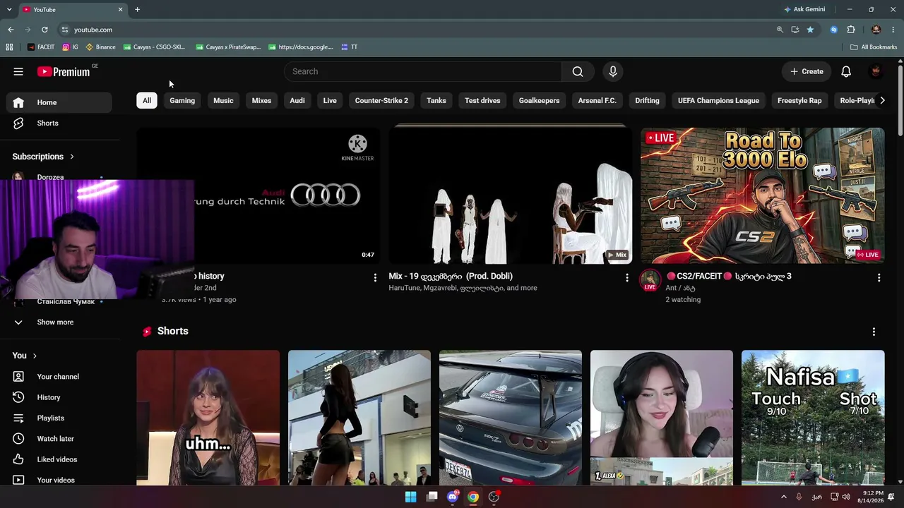904x508 pixels.
Task: Open Your videos in the sidebar
Action: tap(59, 480)
